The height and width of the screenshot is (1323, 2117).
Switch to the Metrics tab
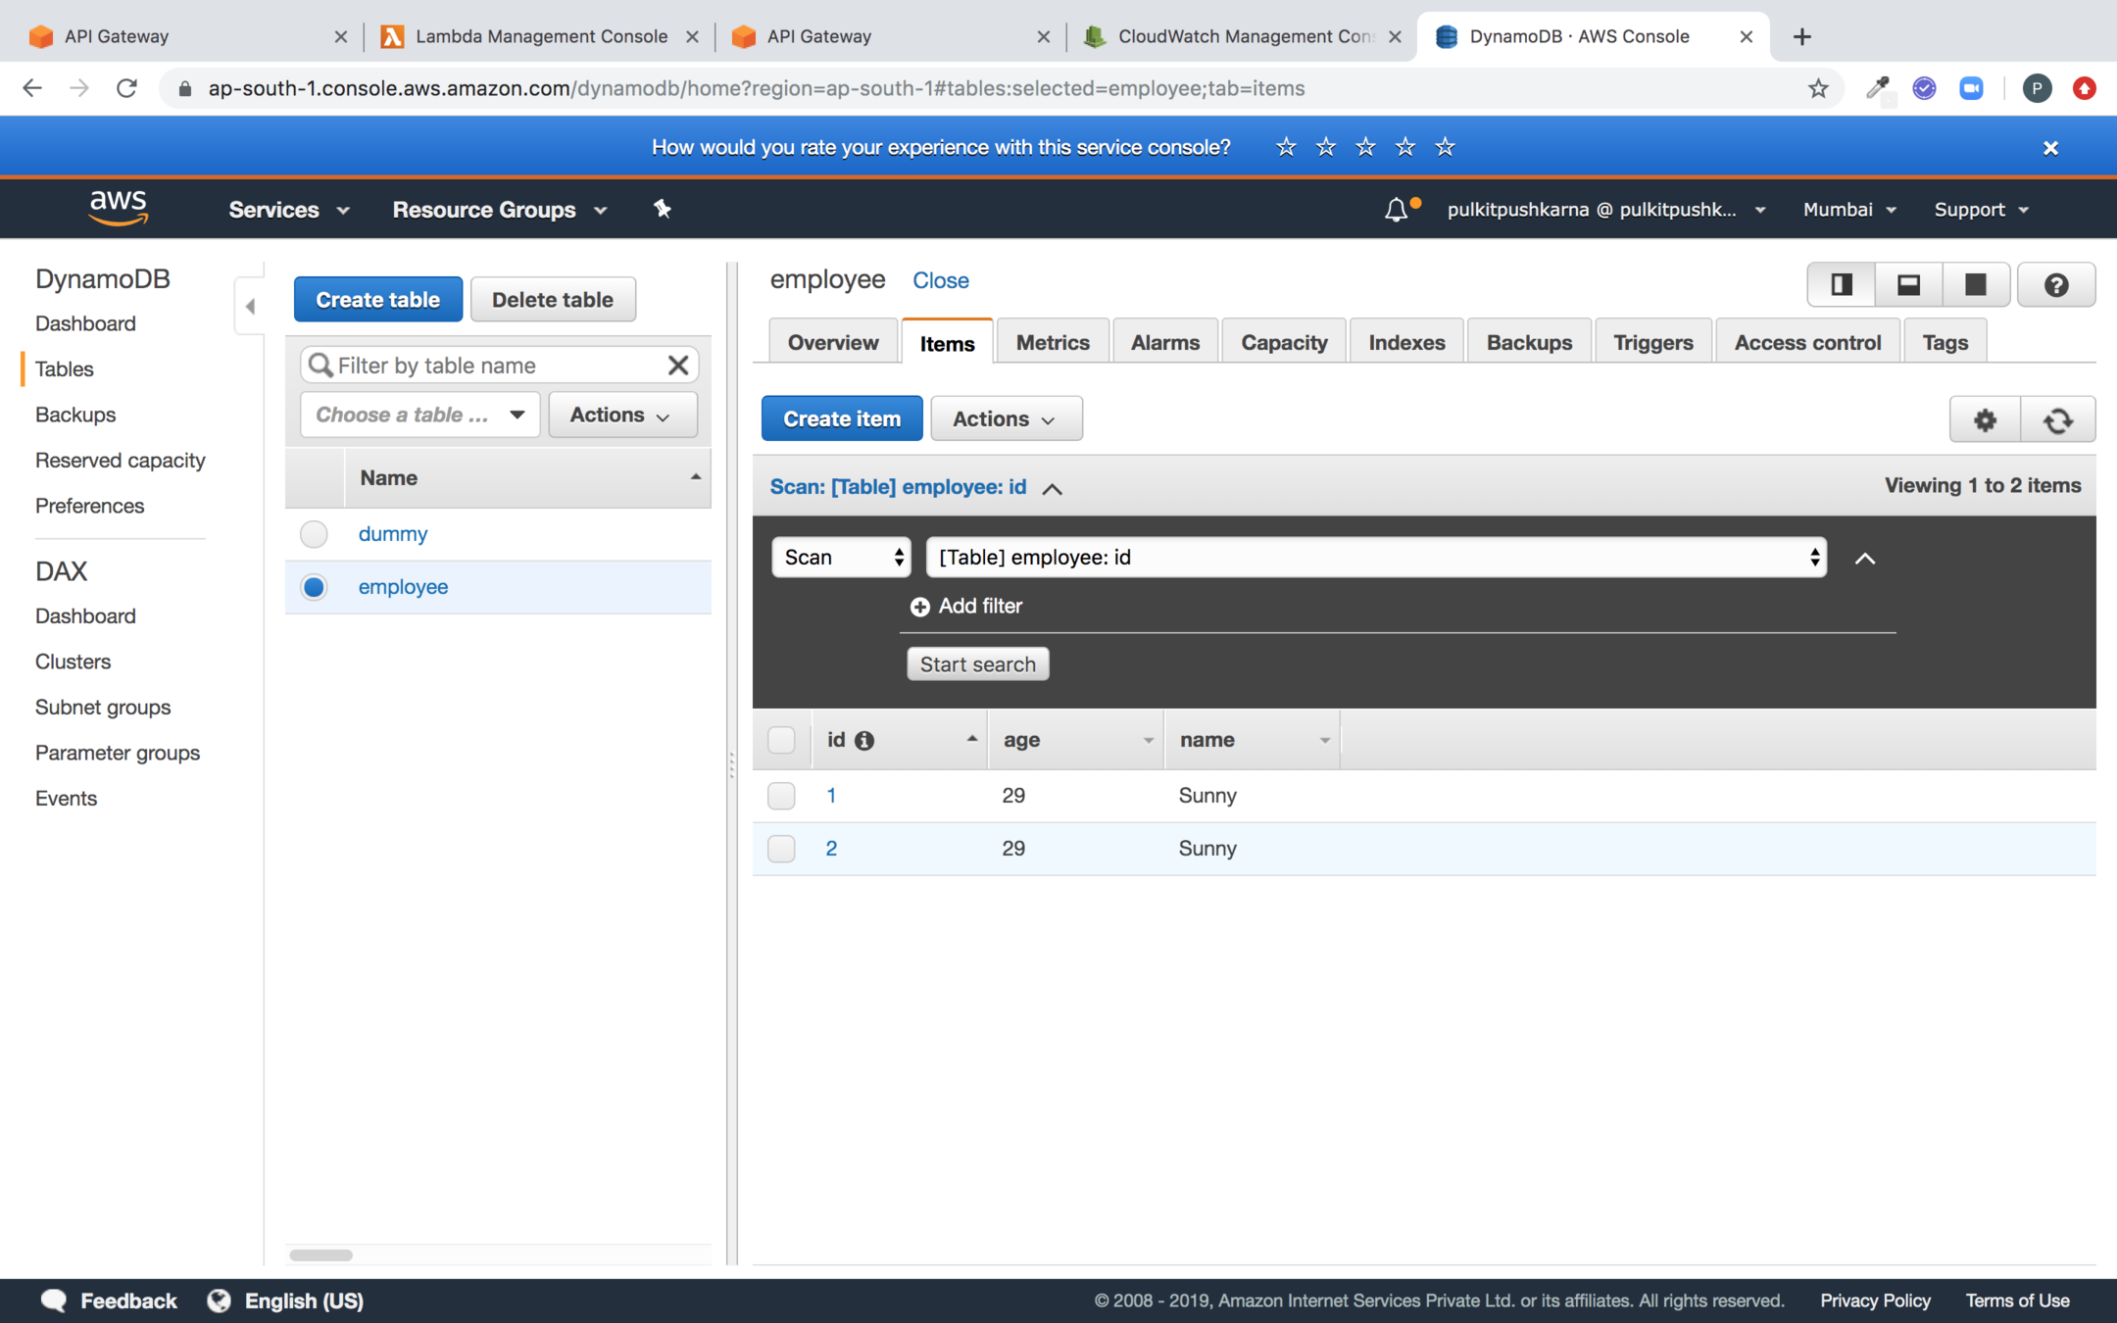tap(1052, 343)
